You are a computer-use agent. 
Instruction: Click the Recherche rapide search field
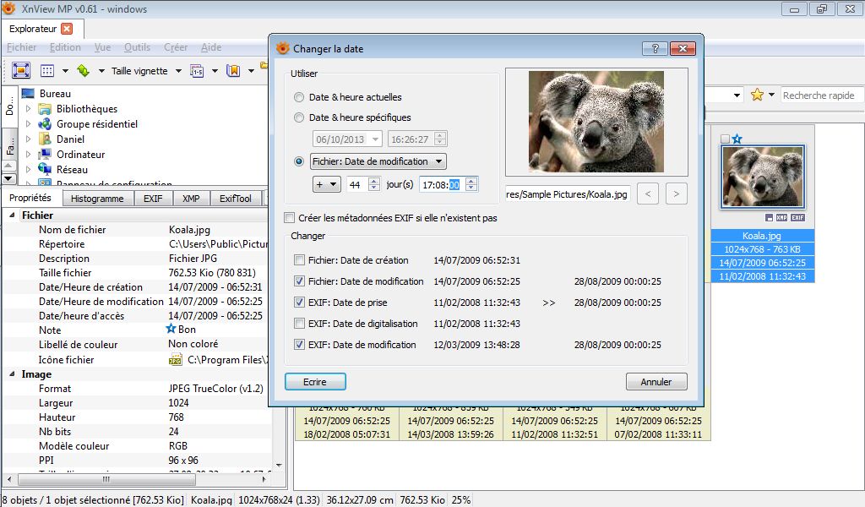point(820,95)
